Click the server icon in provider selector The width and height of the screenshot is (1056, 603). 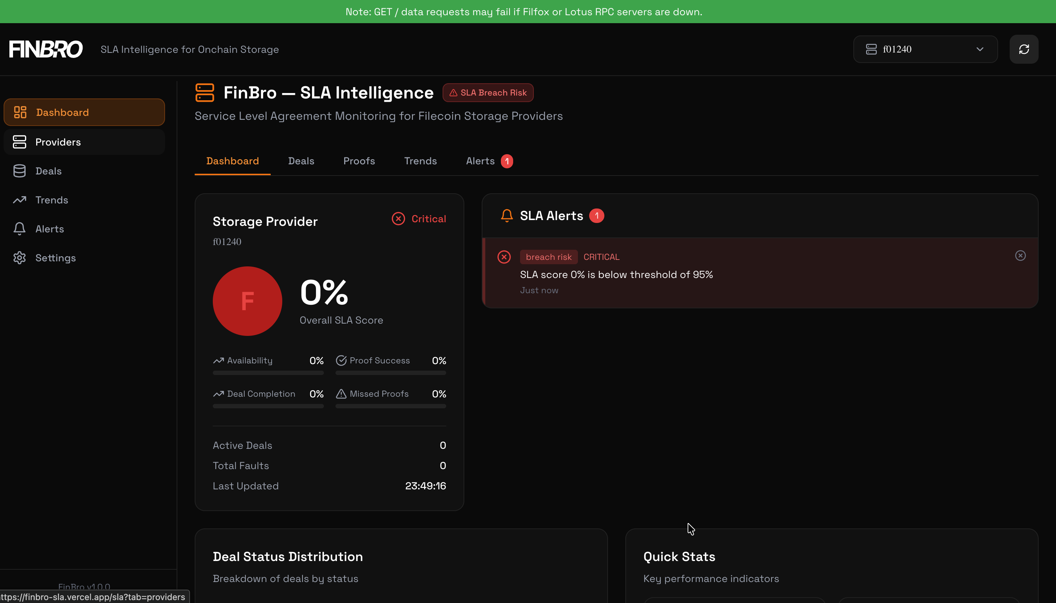(x=871, y=49)
